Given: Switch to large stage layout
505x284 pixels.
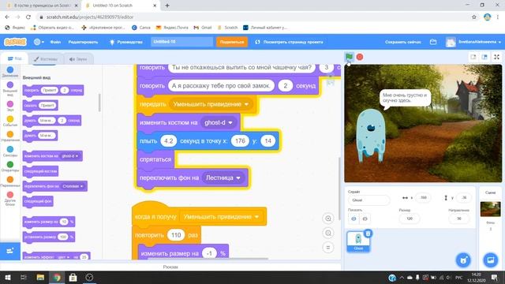Looking at the screenshot, I should [x=484, y=57].
